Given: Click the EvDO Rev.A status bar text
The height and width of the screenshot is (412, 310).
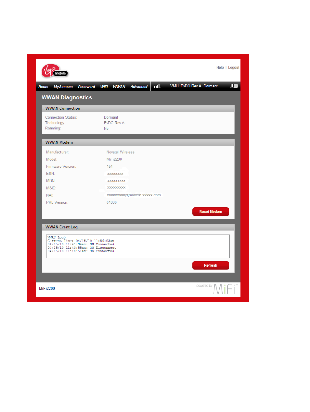Looking at the screenshot, I should coord(191,86).
